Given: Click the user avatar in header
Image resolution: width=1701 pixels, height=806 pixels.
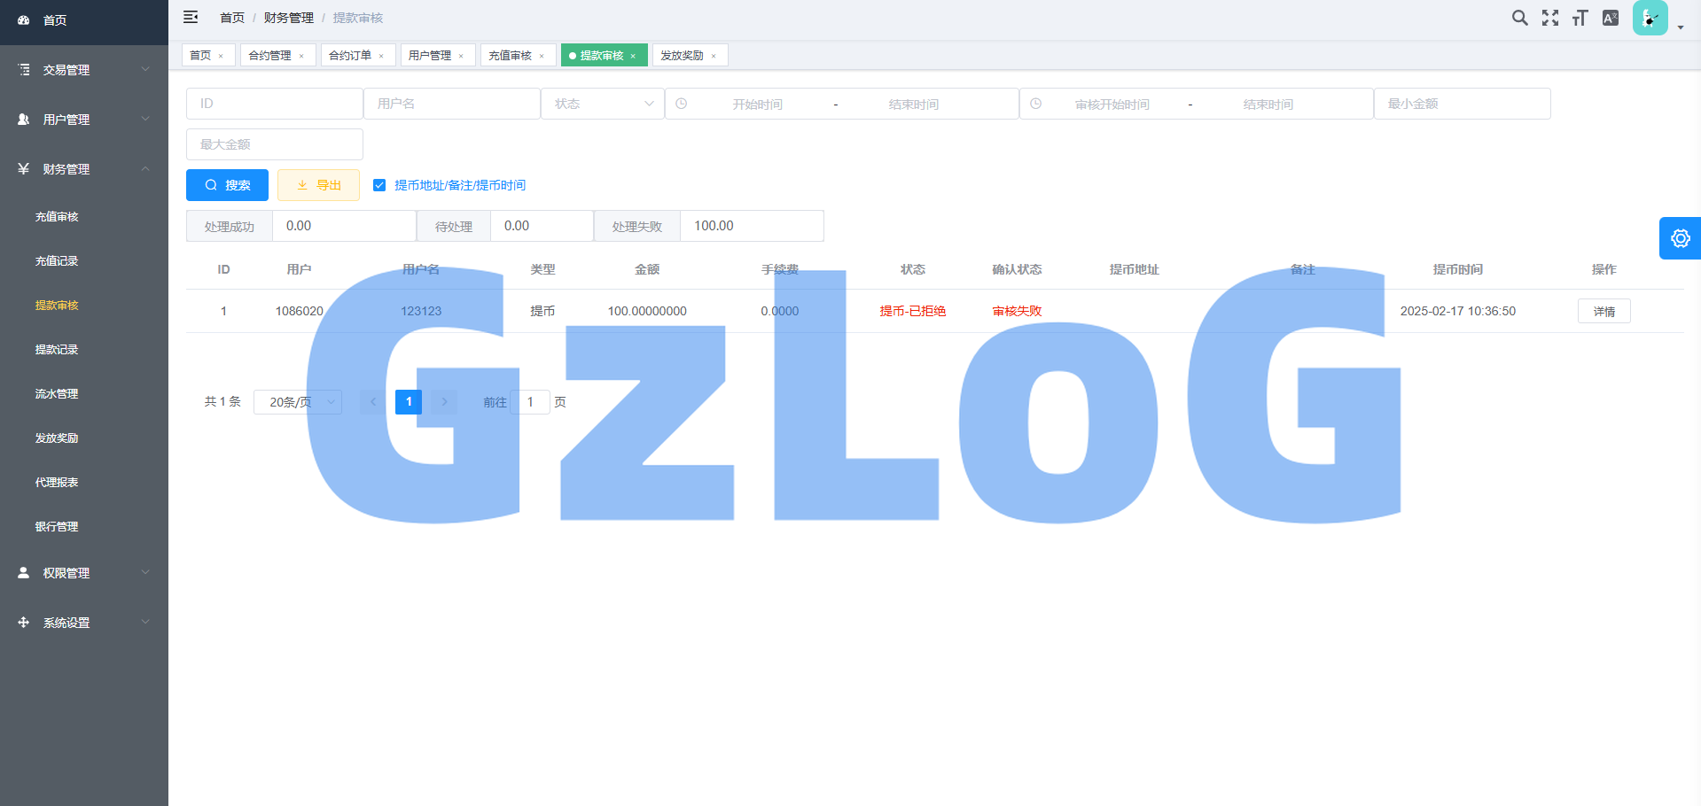Looking at the screenshot, I should pos(1650,18).
